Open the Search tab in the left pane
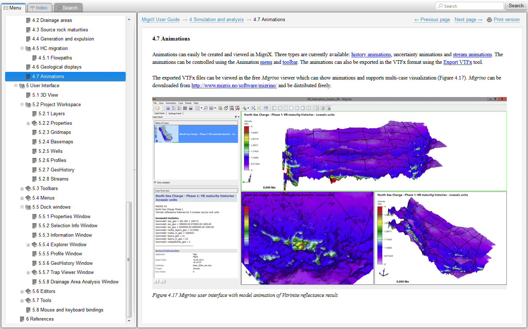This screenshot has width=528, height=329. tap(68, 8)
